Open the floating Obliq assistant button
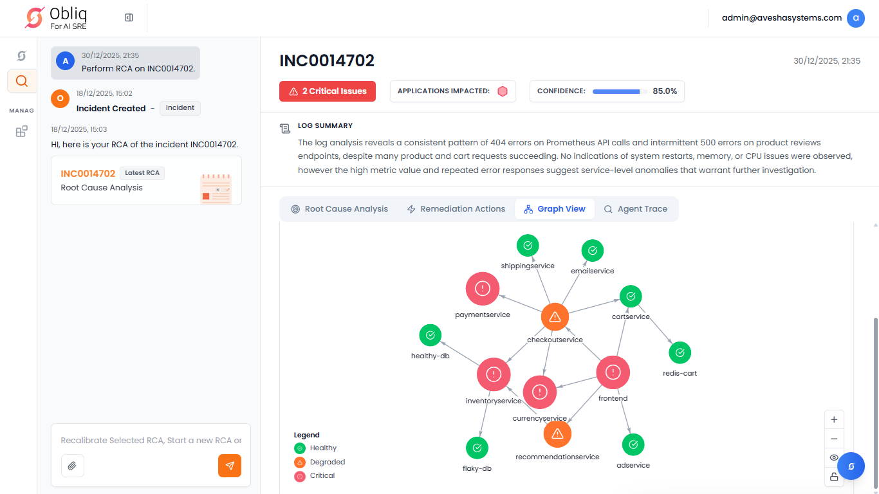The height and width of the screenshot is (494, 879). click(x=851, y=466)
